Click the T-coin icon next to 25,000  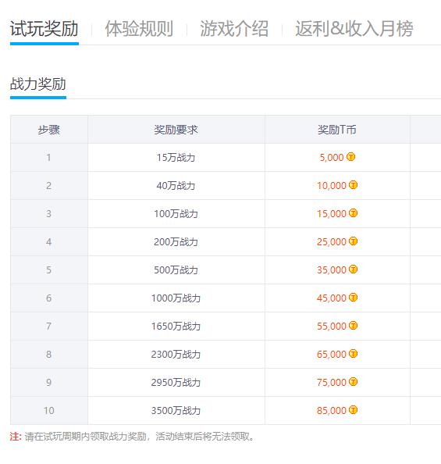(x=353, y=241)
